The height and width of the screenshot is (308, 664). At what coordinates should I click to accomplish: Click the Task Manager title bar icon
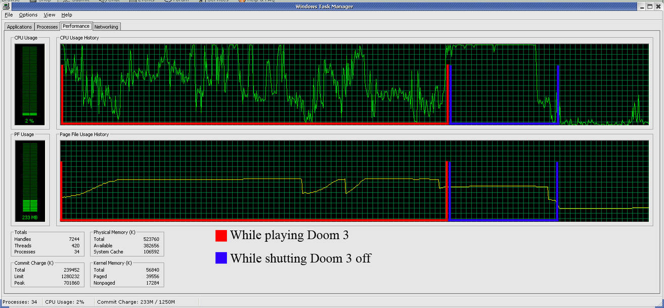click(x=6, y=6)
